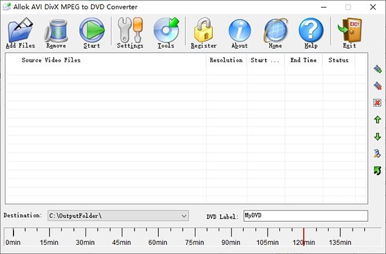
Task: Close the converter window
Action: click(373, 7)
